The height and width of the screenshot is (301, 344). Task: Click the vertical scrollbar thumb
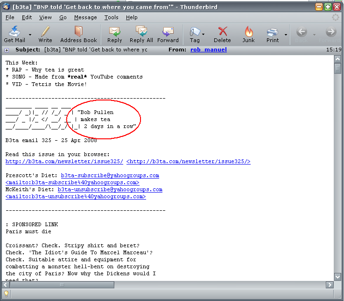(x=337, y=68)
